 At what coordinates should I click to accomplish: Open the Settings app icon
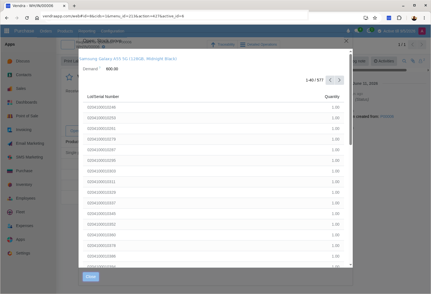coord(10,253)
